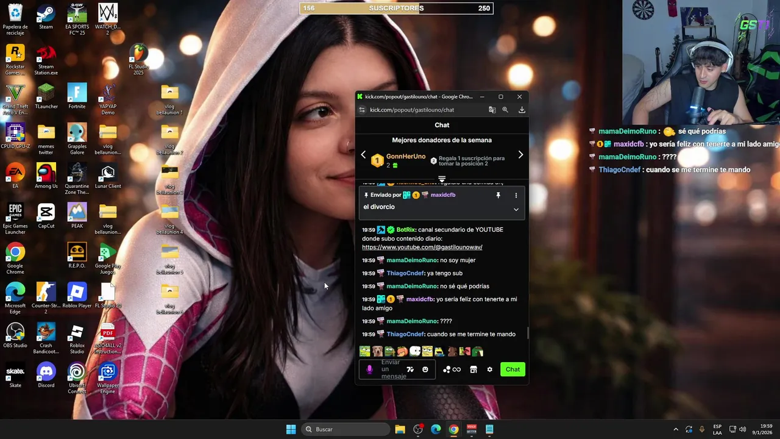This screenshot has width=780, height=439.
Task: Open the R.E.P.O. desktop shortcut
Action: [77, 256]
